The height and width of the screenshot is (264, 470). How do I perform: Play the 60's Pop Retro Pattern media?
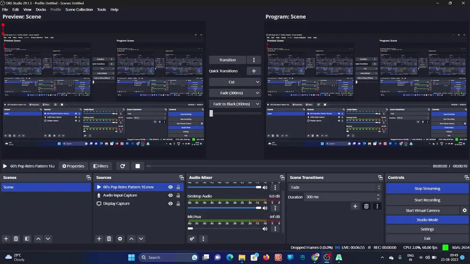pyautogui.click(x=5, y=166)
